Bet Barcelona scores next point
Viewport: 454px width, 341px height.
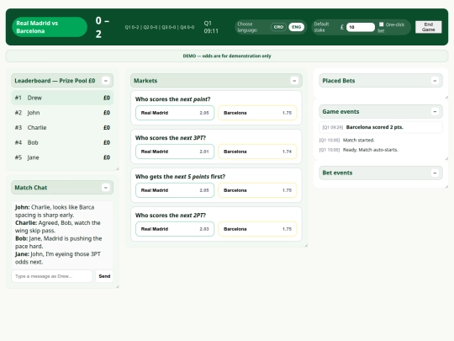(x=257, y=113)
